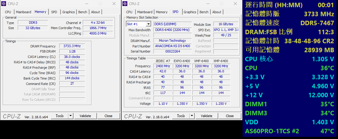The width and height of the screenshot is (338, 139).
Task: Open the Bench tab in the right window
Action: (x=204, y=12)
